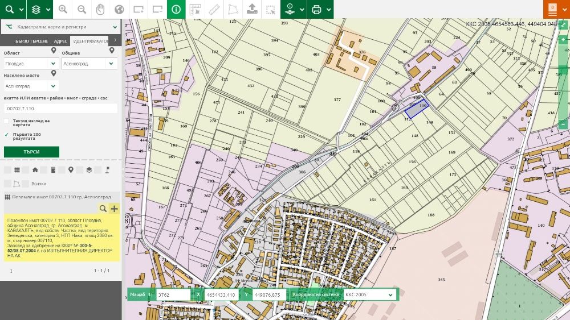
Task: Toggle the flag marker filter checkbox
Action: click(98, 170)
